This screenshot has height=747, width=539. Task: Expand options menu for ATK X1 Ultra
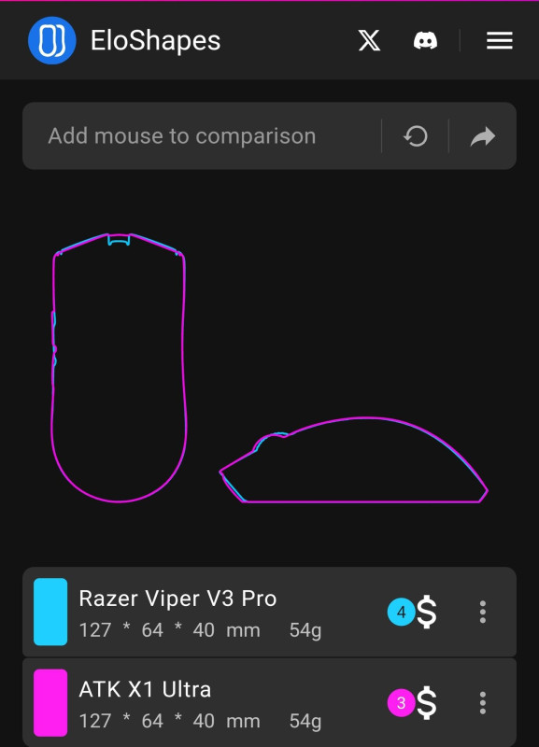click(x=483, y=703)
